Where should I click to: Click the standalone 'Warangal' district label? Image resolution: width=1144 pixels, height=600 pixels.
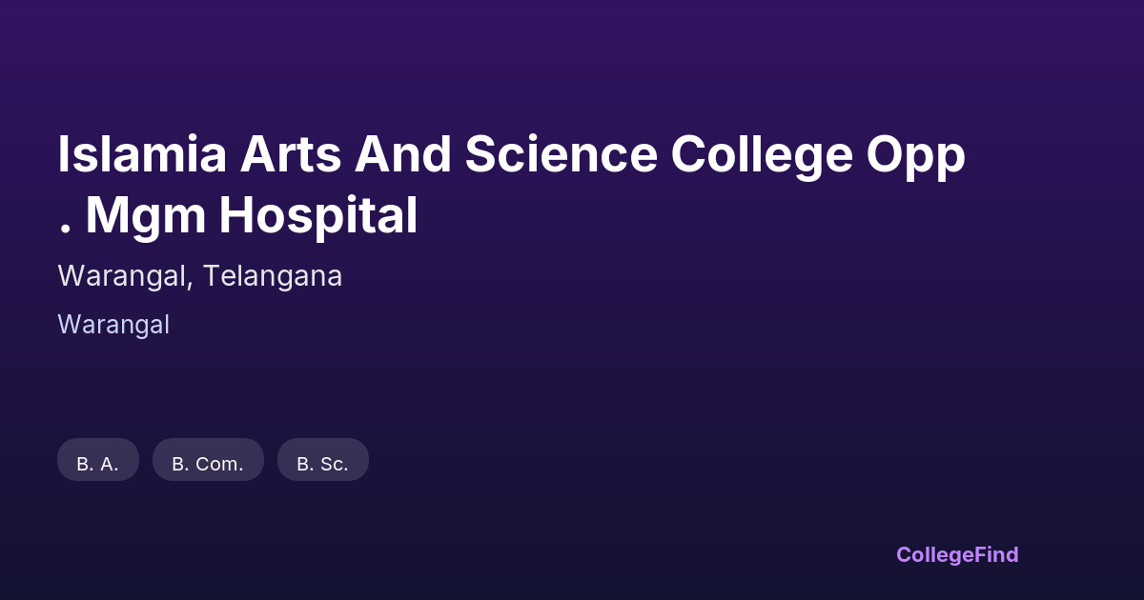click(x=113, y=325)
